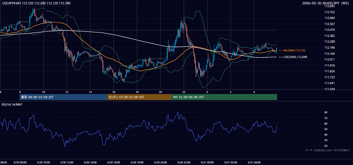Viewport: 353px width, 165px height.
Task: Select the 5/30 20:00 time label
Action: (160, 163)
